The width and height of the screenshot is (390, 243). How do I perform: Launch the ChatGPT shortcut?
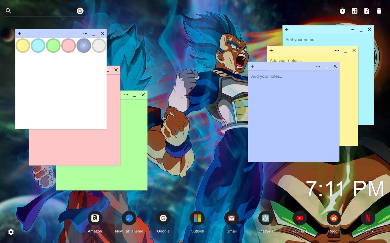click(x=266, y=218)
